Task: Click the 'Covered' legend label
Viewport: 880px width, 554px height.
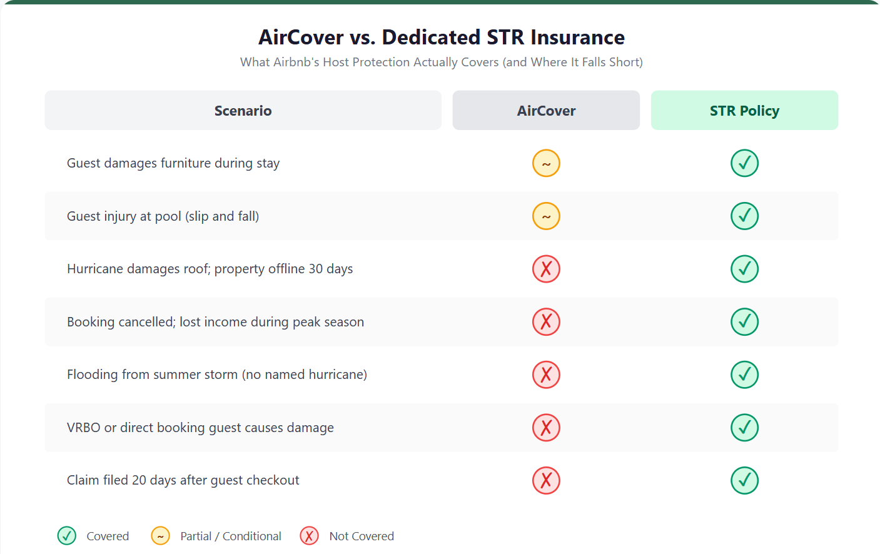Action: coord(108,536)
